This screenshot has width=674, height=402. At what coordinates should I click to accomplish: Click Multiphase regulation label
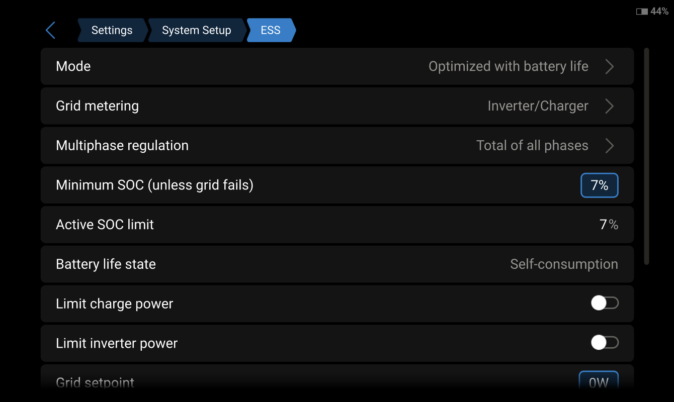pyautogui.click(x=122, y=146)
